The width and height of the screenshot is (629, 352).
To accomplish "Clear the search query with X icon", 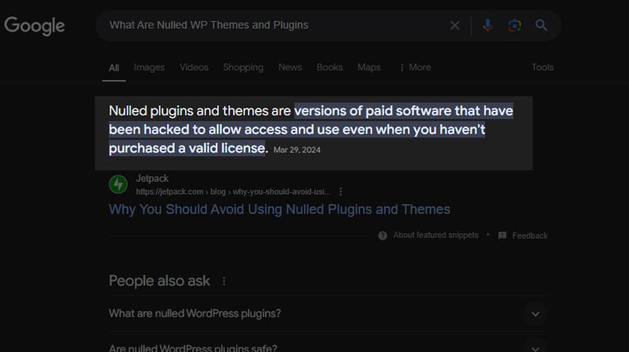I will coord(455,25).
